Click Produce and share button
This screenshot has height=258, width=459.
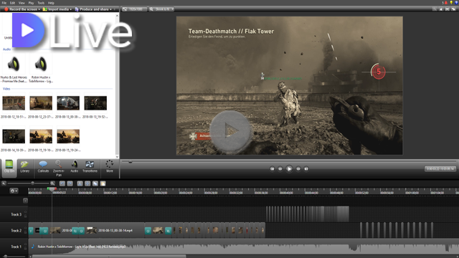click(92, 9)
